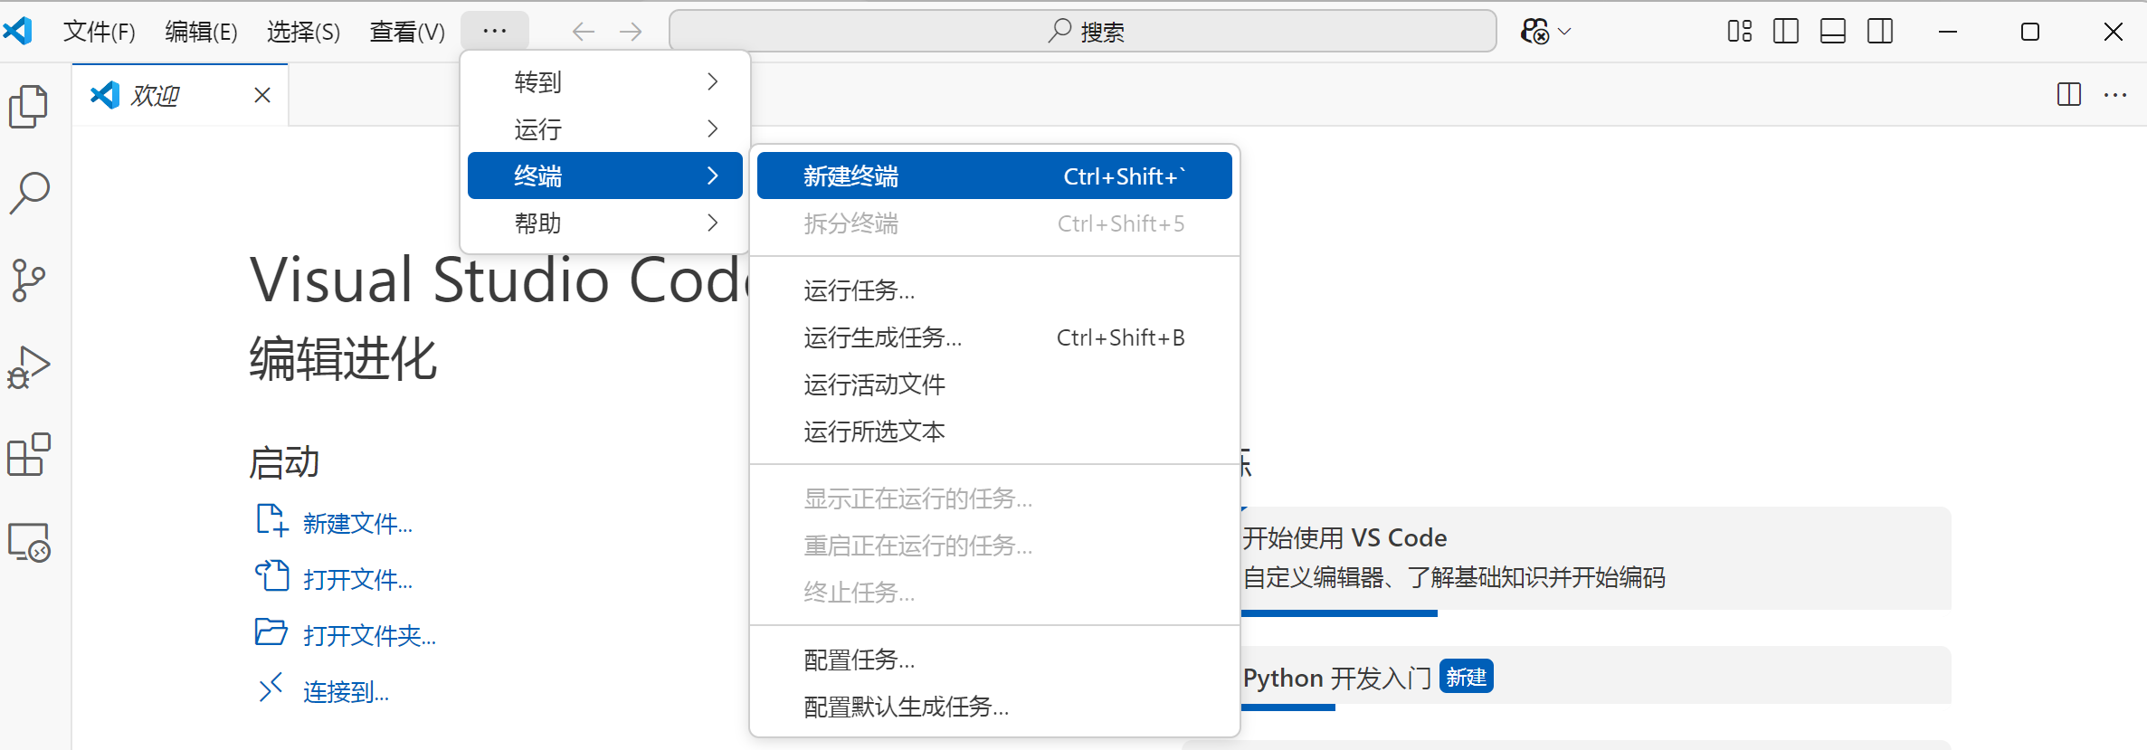Toggle the primary side bar
Viewport: 2147px width, 750px height.
[x=1786, y=32]
